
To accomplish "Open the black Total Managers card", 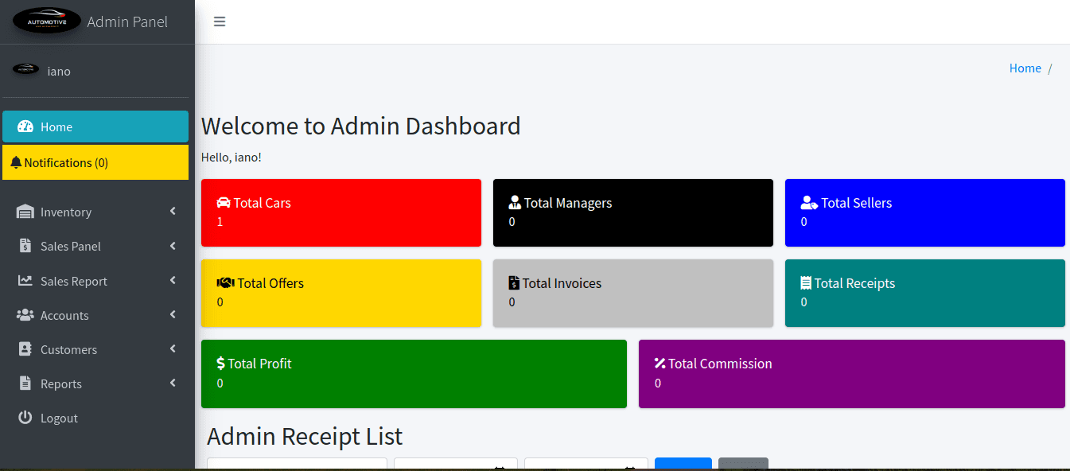I will click(633, 212).
